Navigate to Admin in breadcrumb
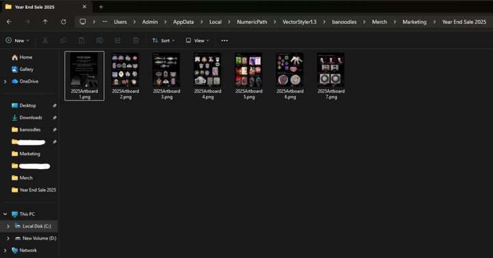493x258 pixels. pos(150,22)
